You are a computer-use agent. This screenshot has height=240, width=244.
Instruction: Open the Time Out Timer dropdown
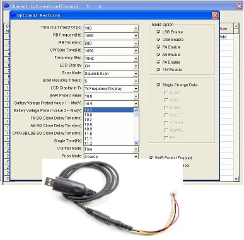click(136, 28)
